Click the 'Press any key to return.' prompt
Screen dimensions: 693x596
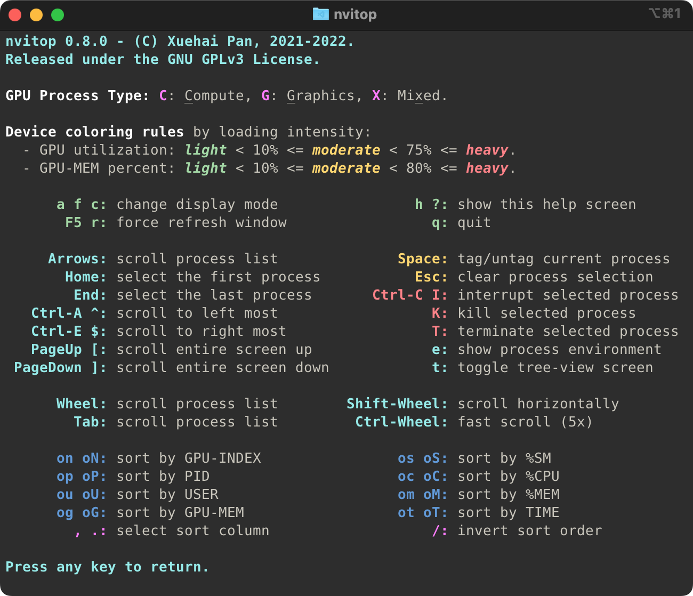(x=107, y=567)
